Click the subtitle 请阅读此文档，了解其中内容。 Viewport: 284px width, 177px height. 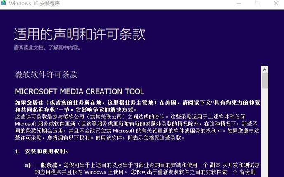pyautogui.click(x=47, y=48)
